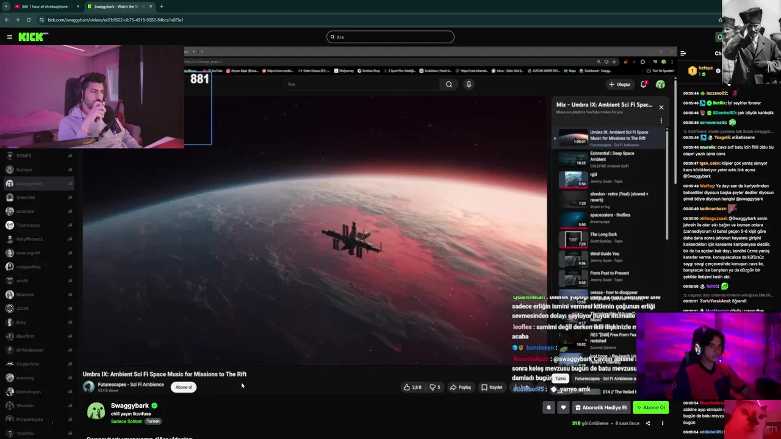Reload the page with the refresh icon
The height and width of the screenshot is (439, 781).
[29, 20]
